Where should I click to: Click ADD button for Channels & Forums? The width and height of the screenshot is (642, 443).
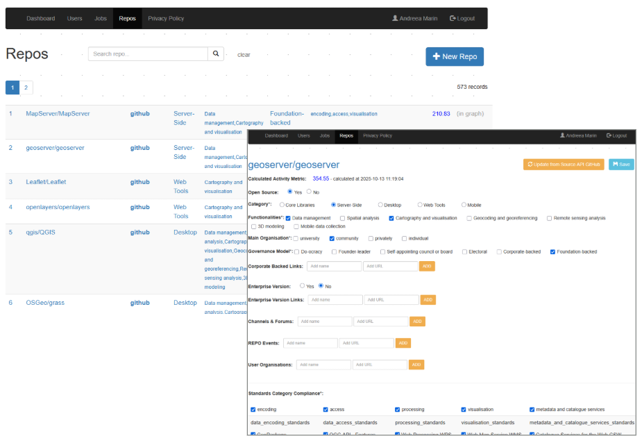click(x=417, y=321)
